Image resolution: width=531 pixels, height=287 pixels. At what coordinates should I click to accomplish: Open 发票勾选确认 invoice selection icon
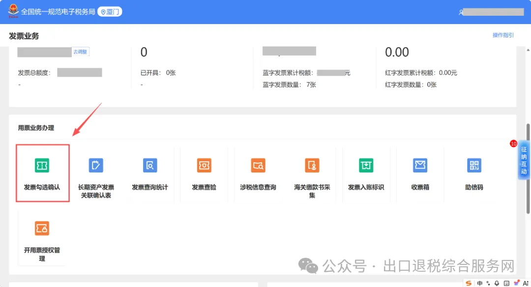tap(42, 165)
